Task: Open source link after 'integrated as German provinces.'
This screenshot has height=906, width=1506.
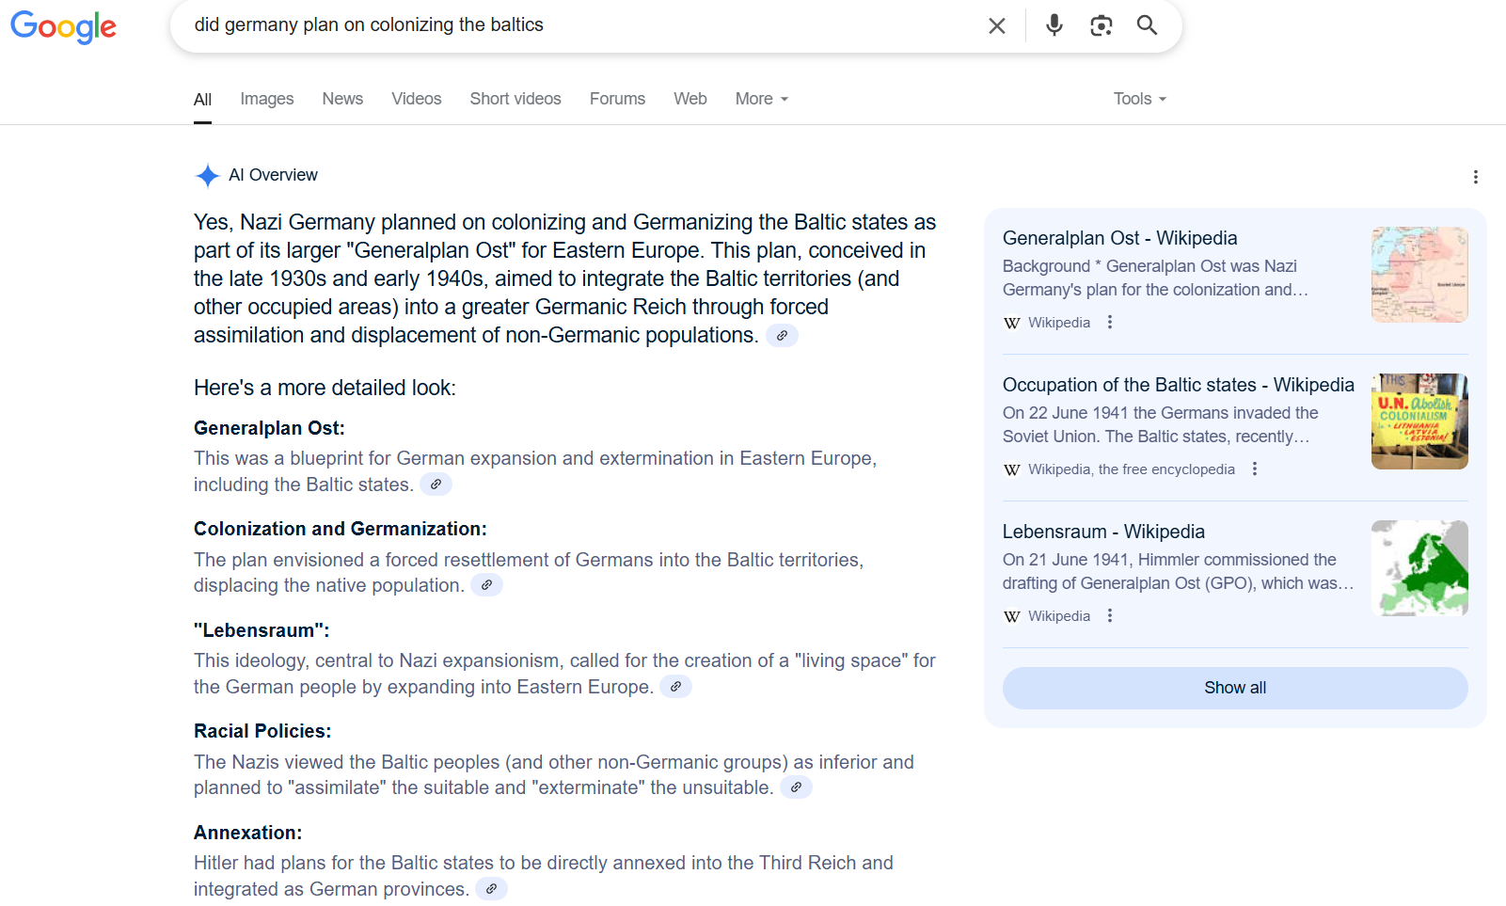Action: 491,889
